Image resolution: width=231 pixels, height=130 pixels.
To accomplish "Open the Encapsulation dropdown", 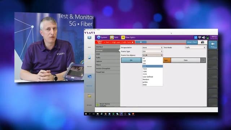I will coord(152,48).
